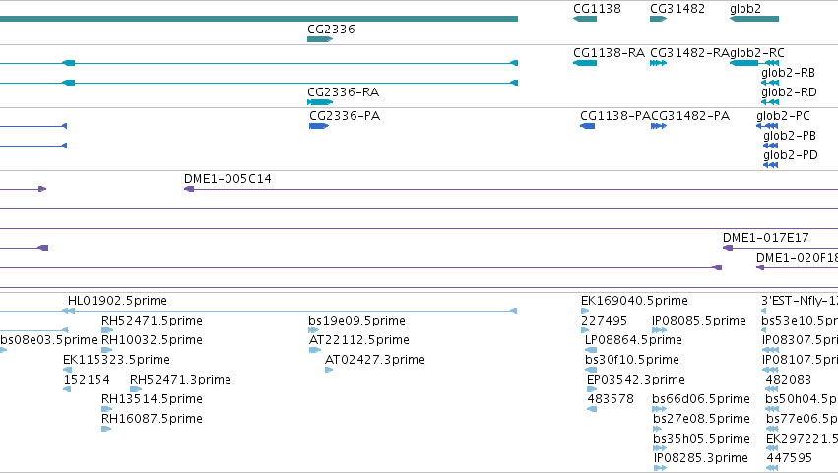Image resolution: width=838 pixels, height=473 pixels.
Task: Click the 152154 feature label
Action: point(87,380)
